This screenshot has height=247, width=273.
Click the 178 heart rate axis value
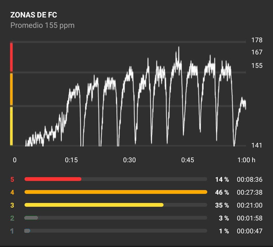257,40
